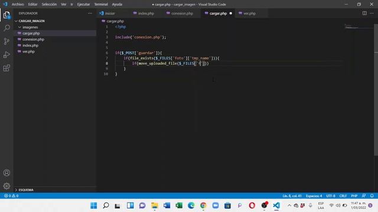The image size is (378, 212).
Task: Switch to the ver.php editor tab
Action: pyautogui.click(x=249, y=14)
